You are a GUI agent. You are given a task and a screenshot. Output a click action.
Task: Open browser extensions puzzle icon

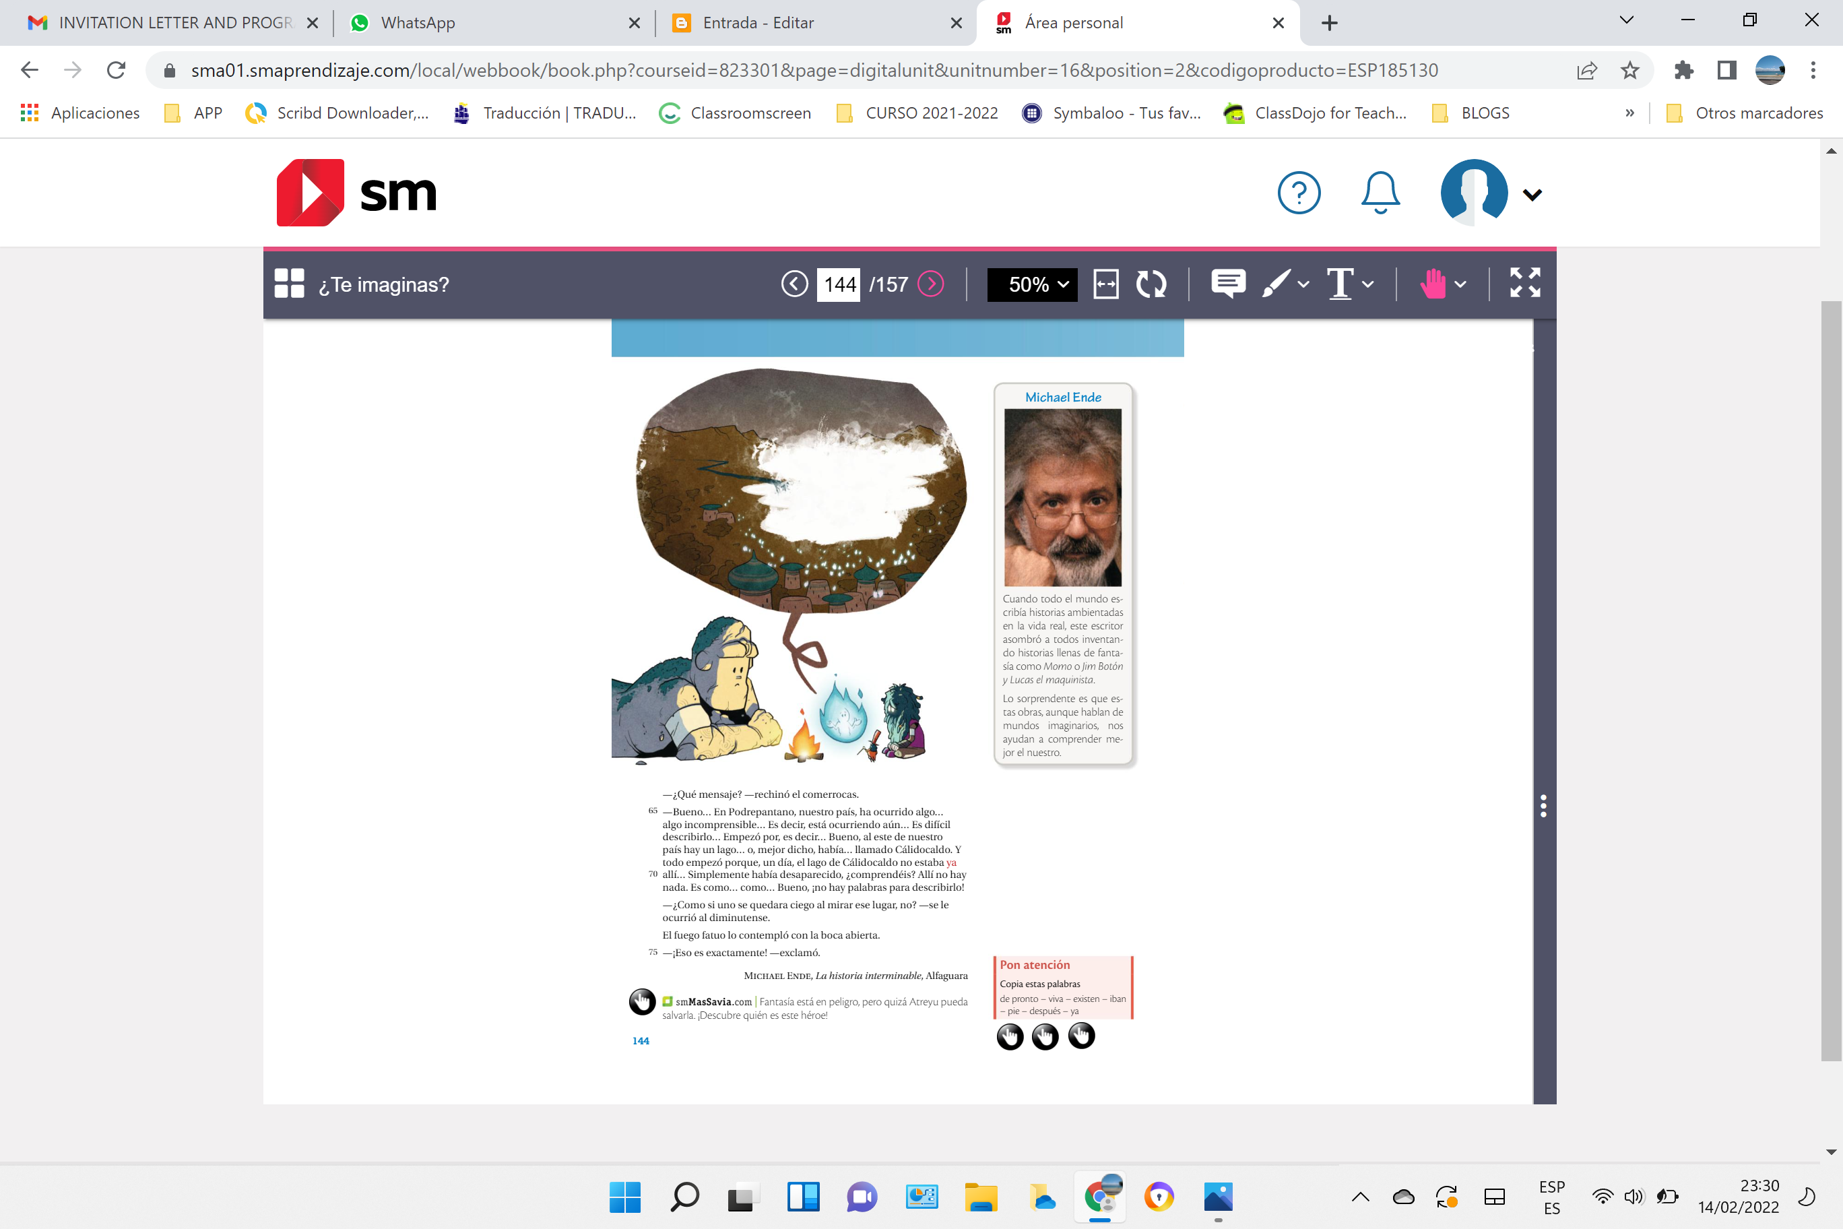click(1683, 71)
